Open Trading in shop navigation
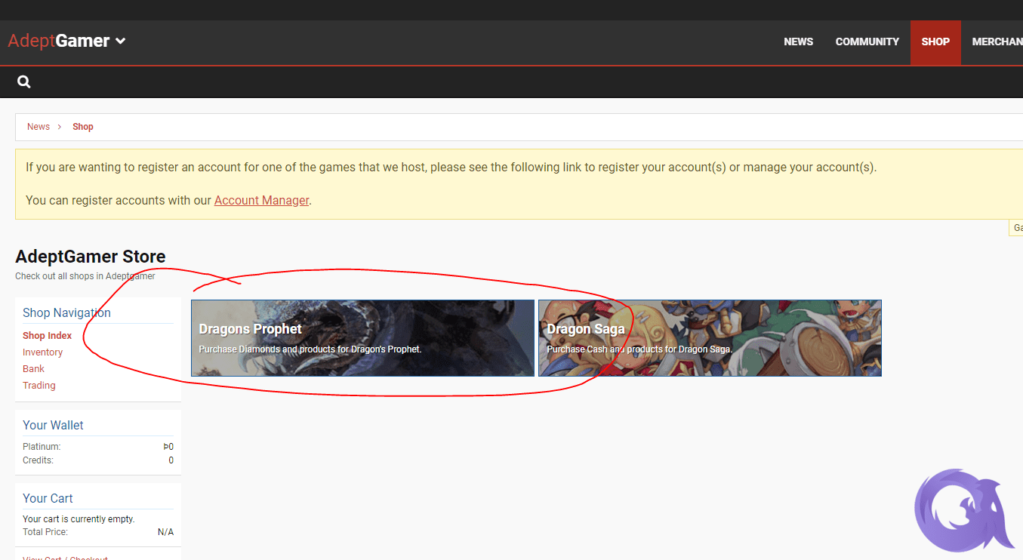Image resolution: width=1023 pixels, height=560 pixels. (39, 386)
